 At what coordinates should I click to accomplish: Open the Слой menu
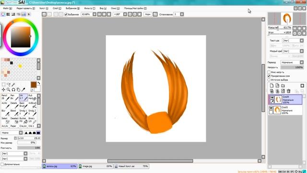tap(57, 9)
